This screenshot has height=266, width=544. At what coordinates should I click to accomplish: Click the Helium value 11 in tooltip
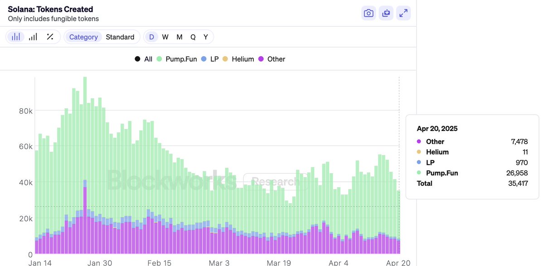pyautogui.click(x=525, y=152)
